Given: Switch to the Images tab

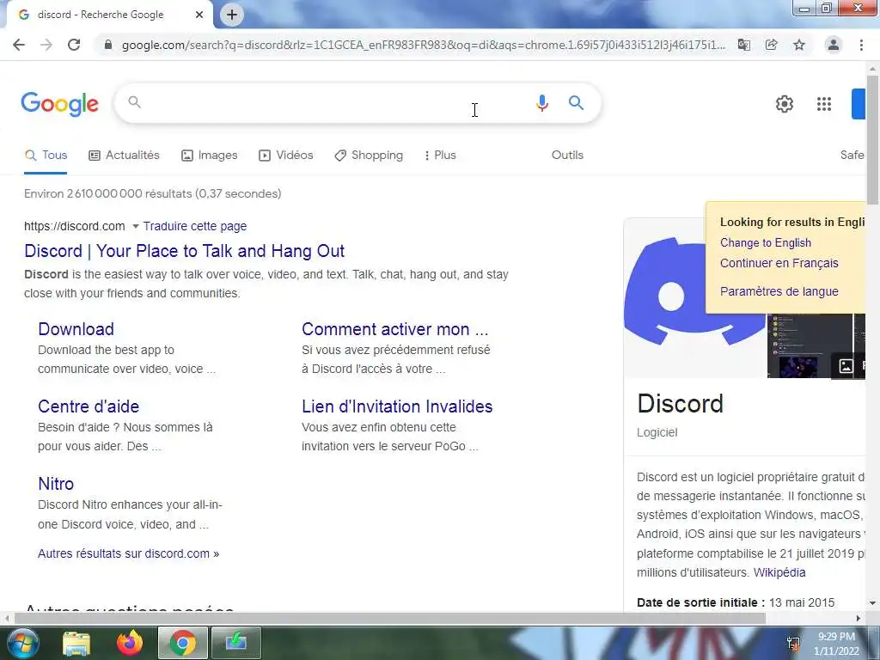Looking at the screenshot, I should pyautogui.click(x=210, y=156).
